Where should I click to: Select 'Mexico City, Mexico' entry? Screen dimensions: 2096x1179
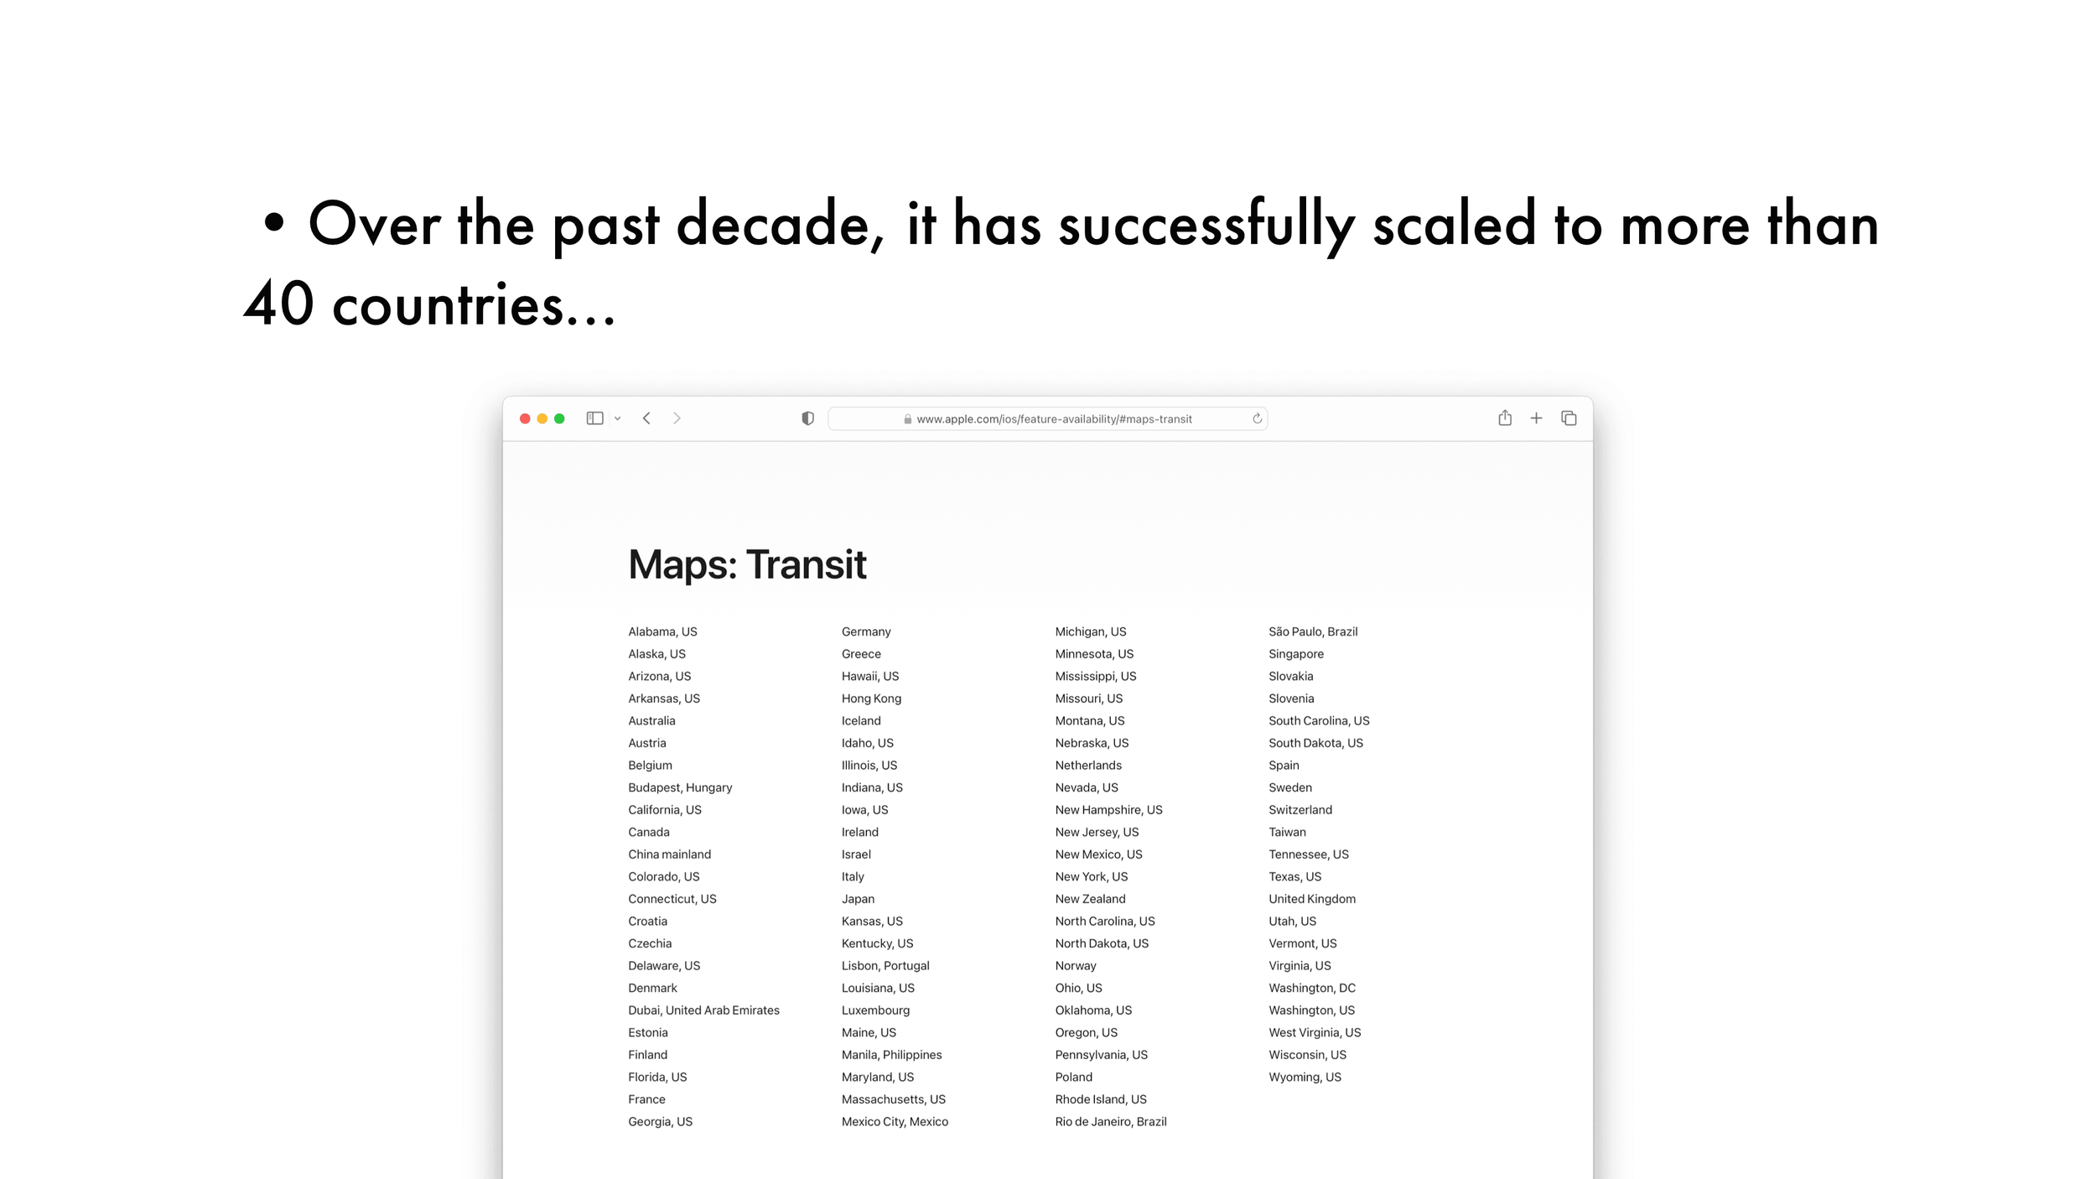coord(895,1121)
